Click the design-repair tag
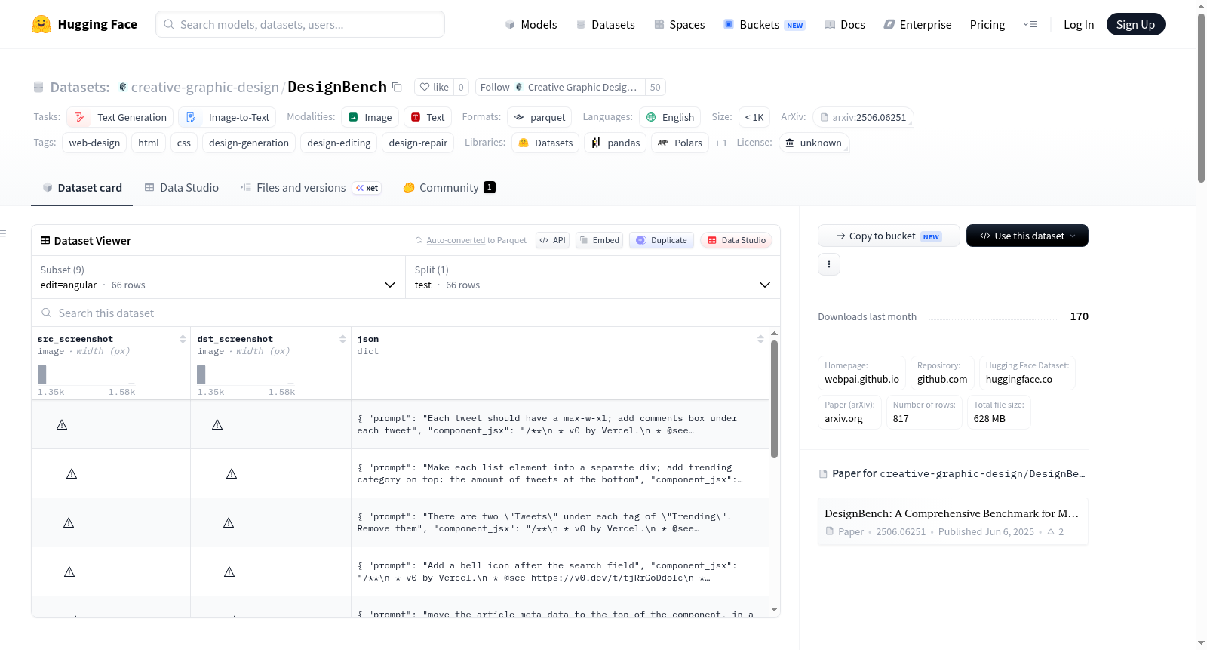Screen dimensions: 1207x650 pos(418,143)
